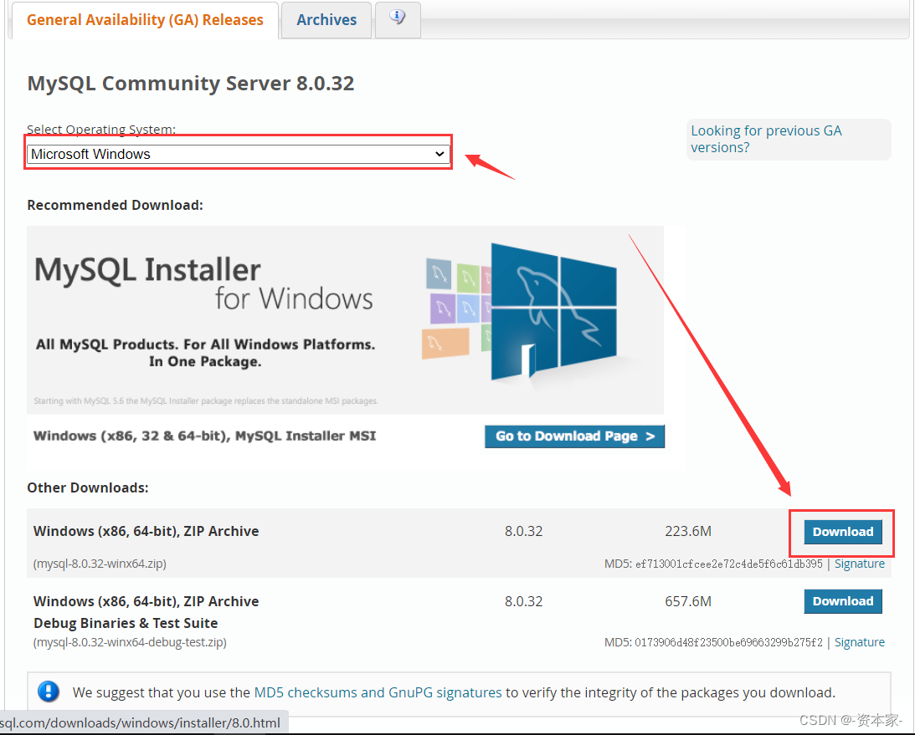This screenshot has width=915, height=735.
Task: Download the Debug Binaries & Test Suite zip
Action: 843,601
